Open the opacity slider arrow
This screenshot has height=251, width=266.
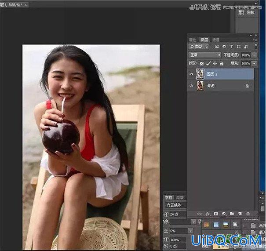coord(254,55)
